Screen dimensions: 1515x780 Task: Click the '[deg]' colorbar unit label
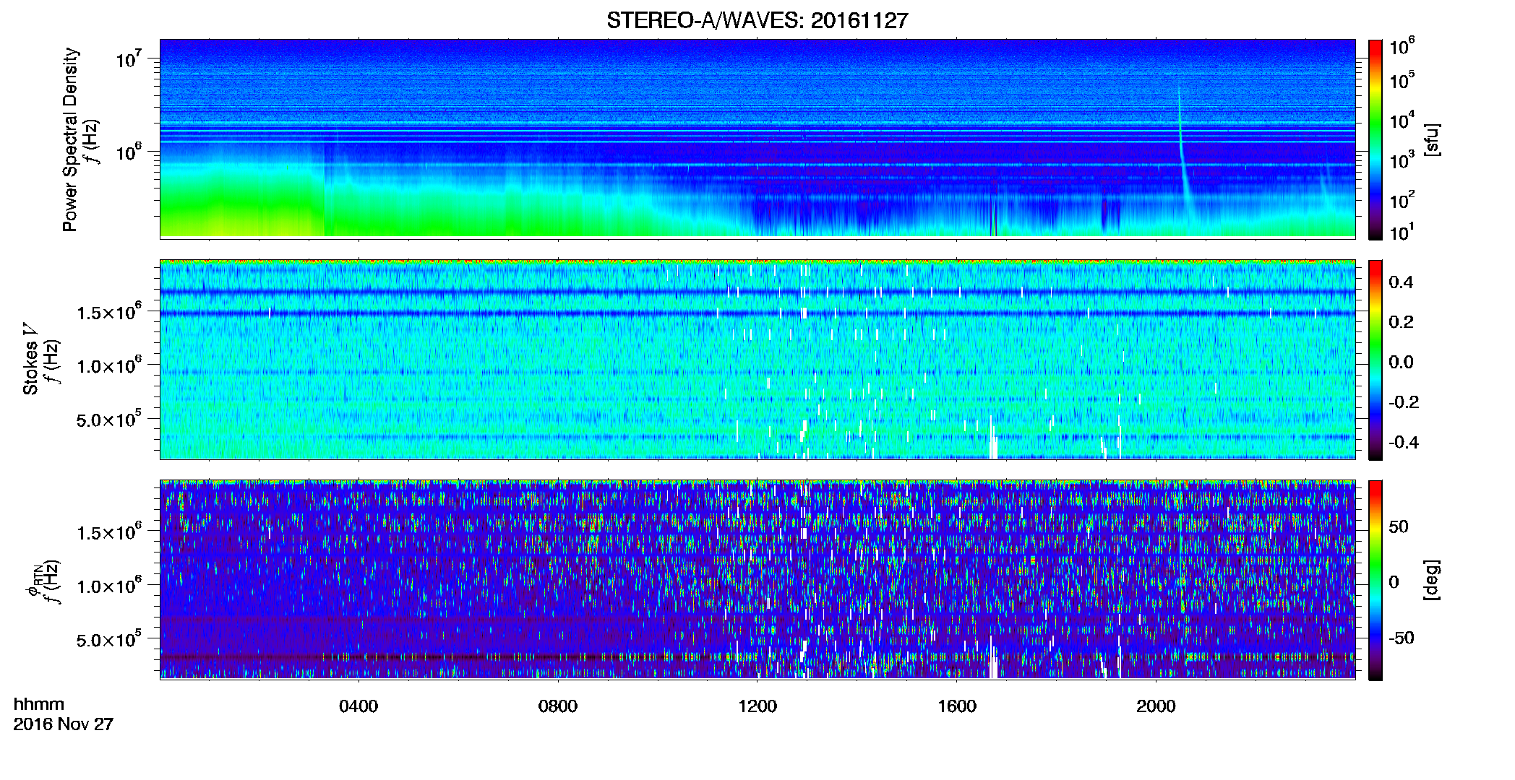coord(1432,580)
